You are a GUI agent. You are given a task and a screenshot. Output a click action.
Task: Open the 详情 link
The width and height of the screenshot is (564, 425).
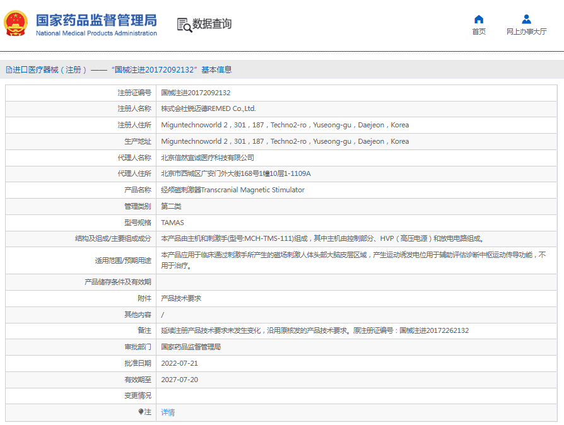point(168,412)
